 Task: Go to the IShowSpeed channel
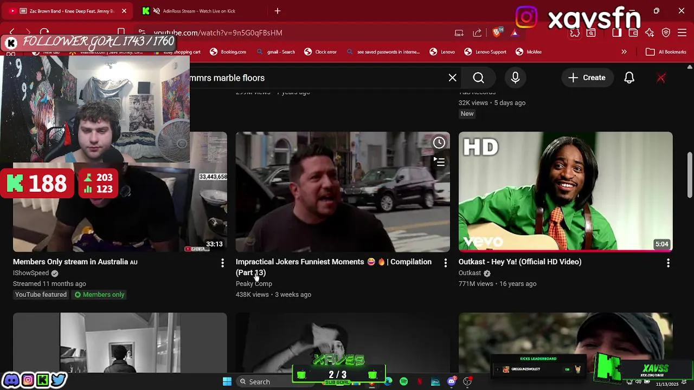[x=31, y=273]
